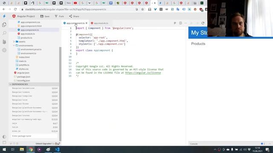Close the app.component.ts editor tab
The width and height of the screenshot is (273, 153).
pos(87,23)
